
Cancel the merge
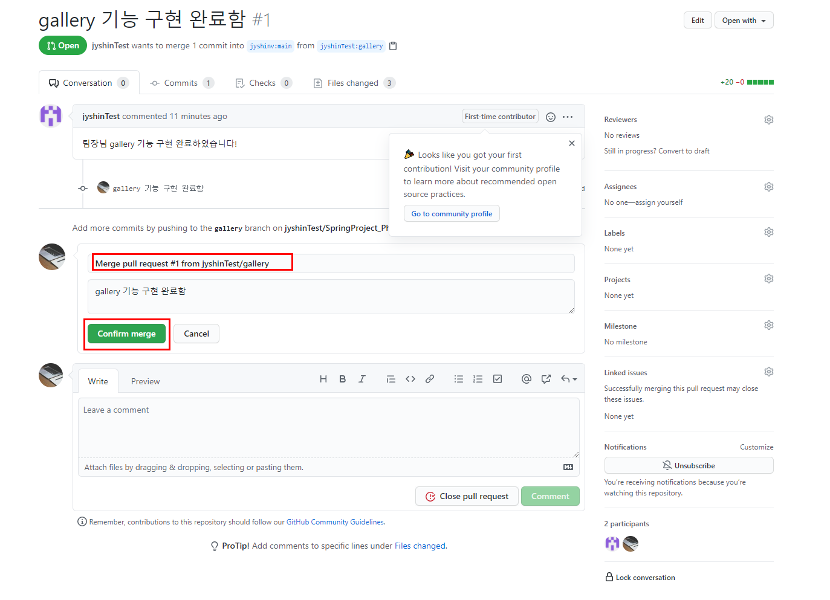tap(196, 334)
